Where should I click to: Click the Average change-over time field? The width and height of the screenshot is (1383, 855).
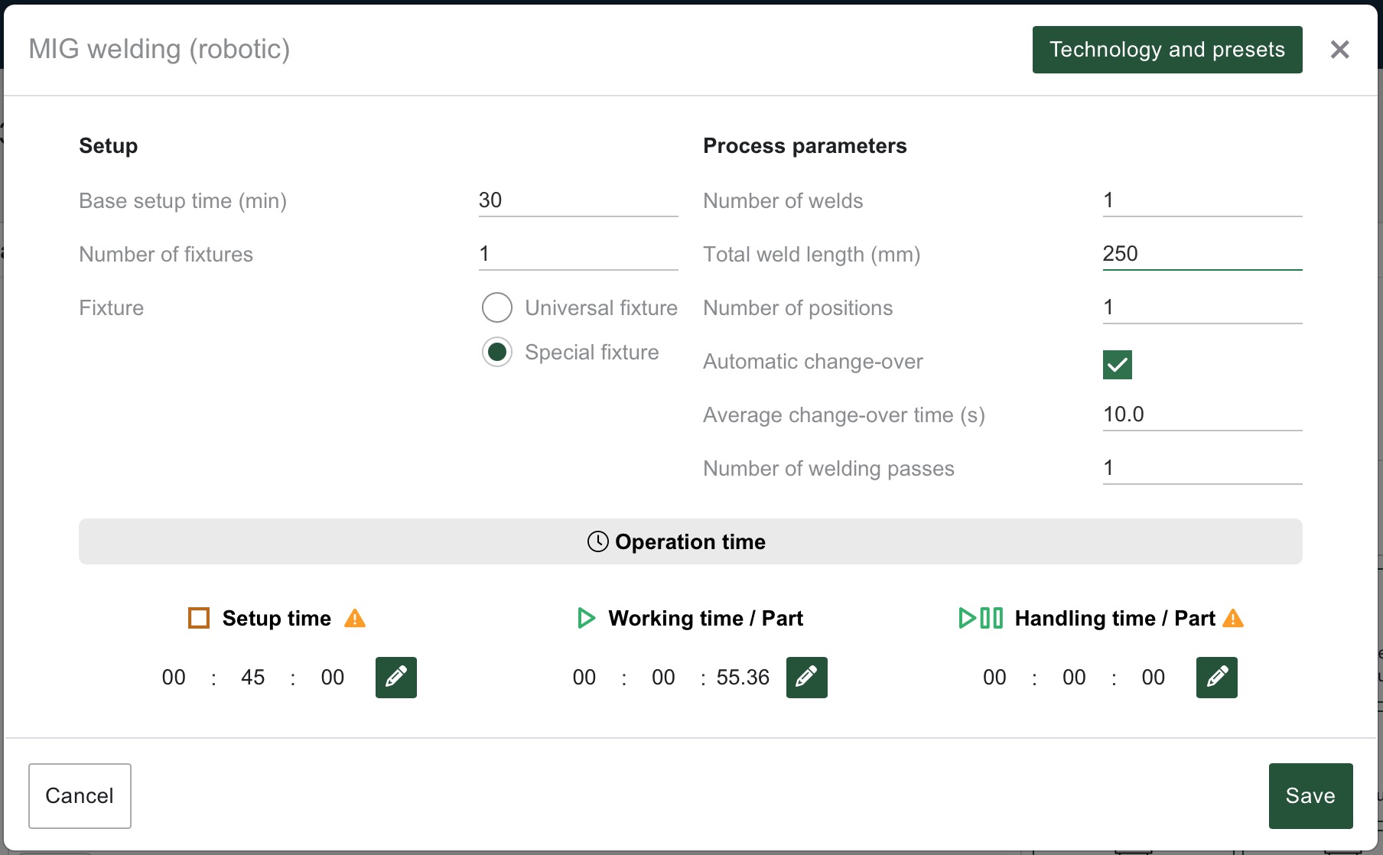tap(1201, 414)
